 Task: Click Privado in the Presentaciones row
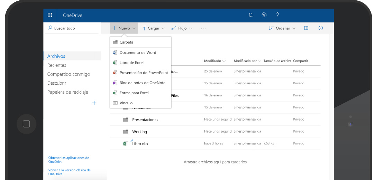299,119
